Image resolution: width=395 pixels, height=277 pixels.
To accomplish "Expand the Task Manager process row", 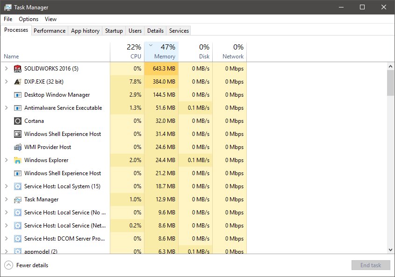I will coord(6,199).
